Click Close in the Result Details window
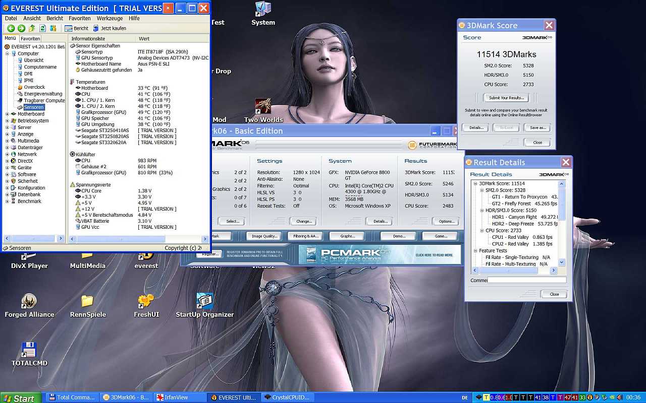This screenshot has height=403, width=646. [x=554, y=294]
